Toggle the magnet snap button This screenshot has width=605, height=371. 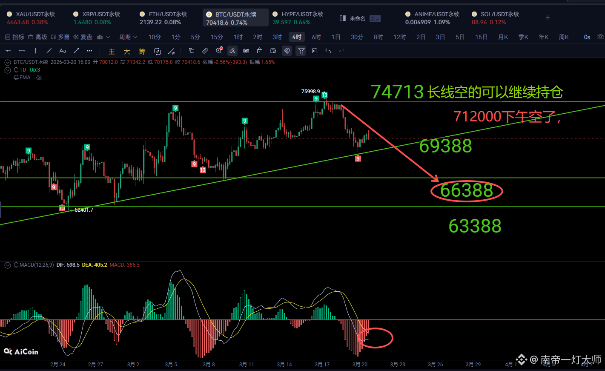[287, 51]
